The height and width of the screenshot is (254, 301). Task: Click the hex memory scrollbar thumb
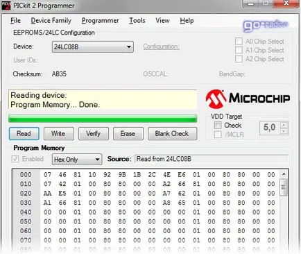(284, 187)
